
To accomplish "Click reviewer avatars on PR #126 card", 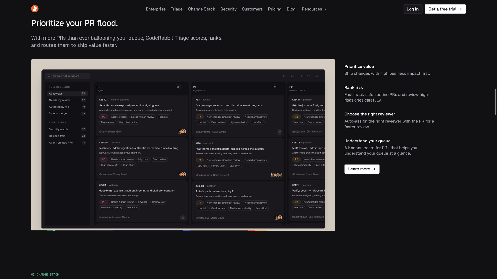I will pyautogui.click(x=276, y=175).
